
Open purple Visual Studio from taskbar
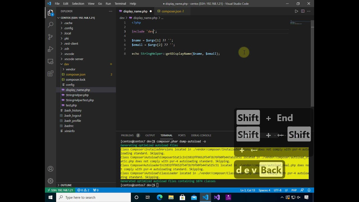point(217,197)
